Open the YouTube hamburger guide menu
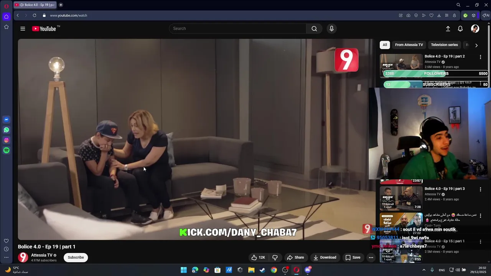491x276 pixels. click(x=23, y=29)
